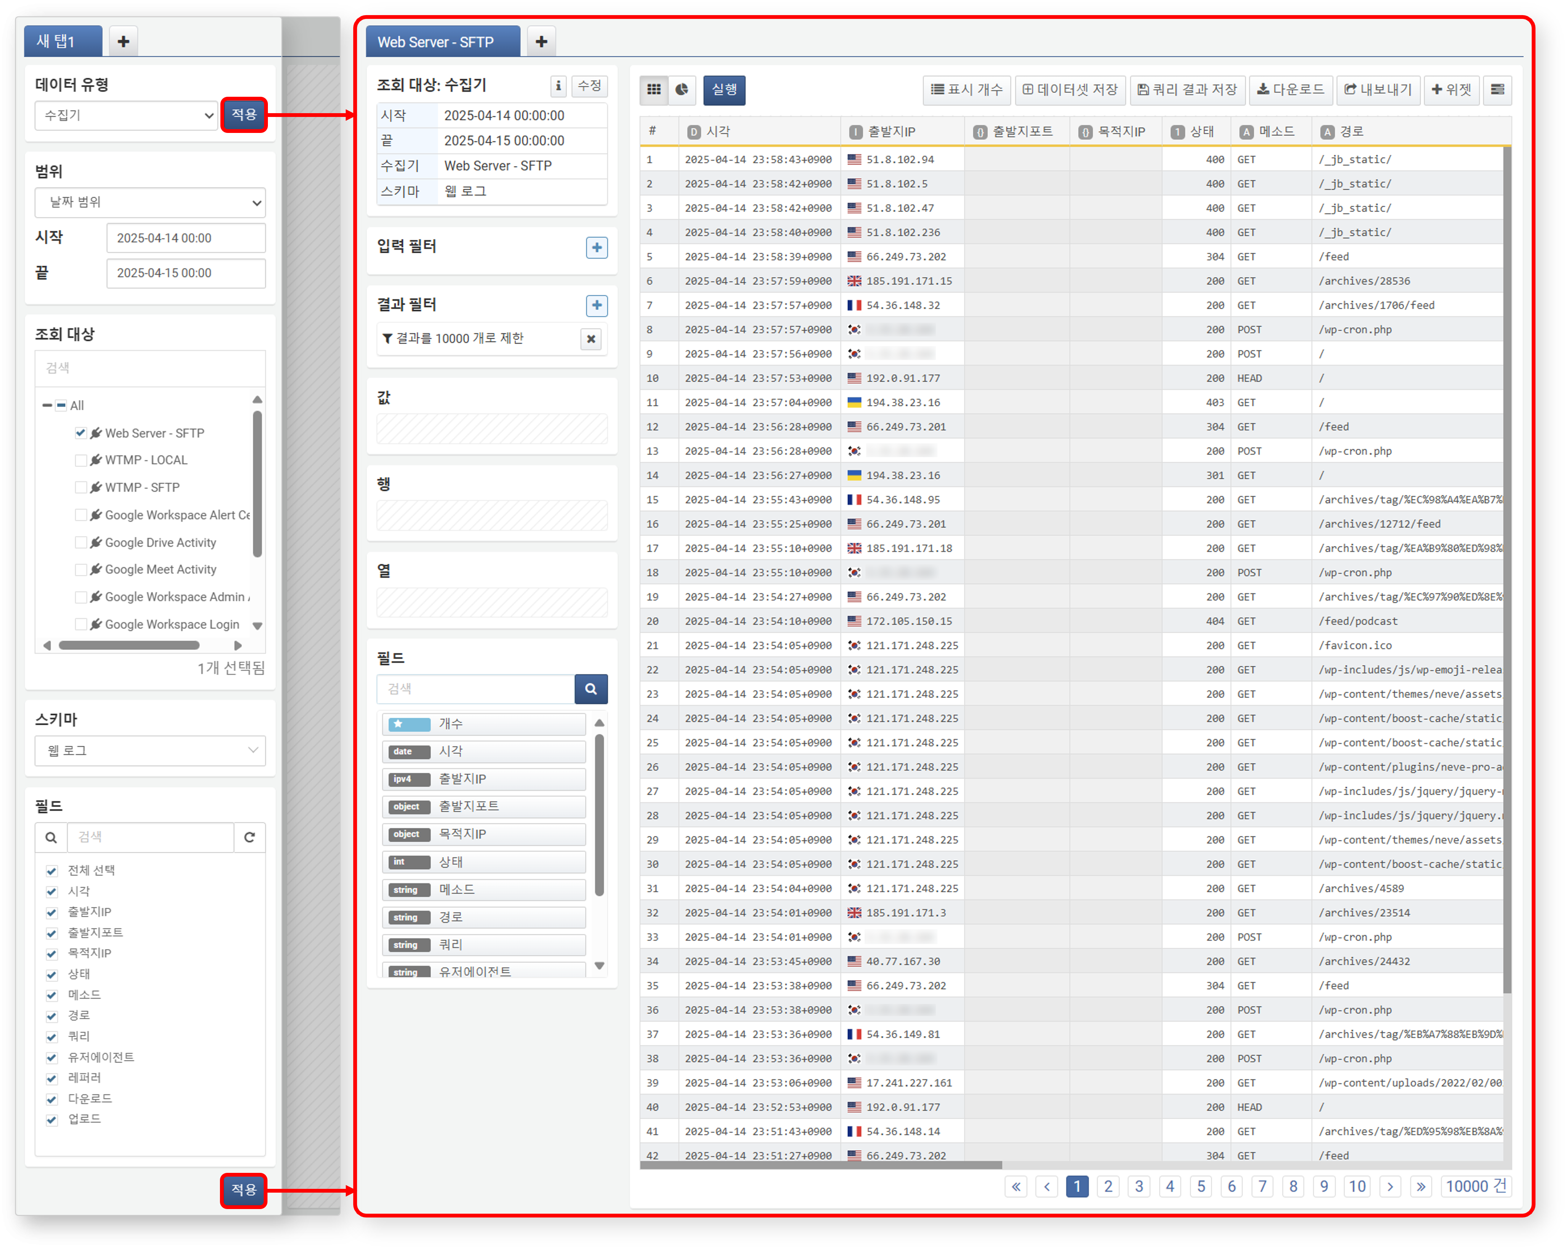Click the 조회 대상 search input
Viewport: 1567px width, 1249px height.
(x=150, y=368)
